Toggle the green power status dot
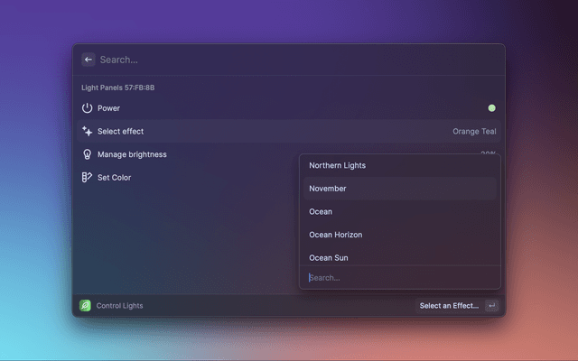The width and height of the screenshot is (578, 361). (491, 108)
